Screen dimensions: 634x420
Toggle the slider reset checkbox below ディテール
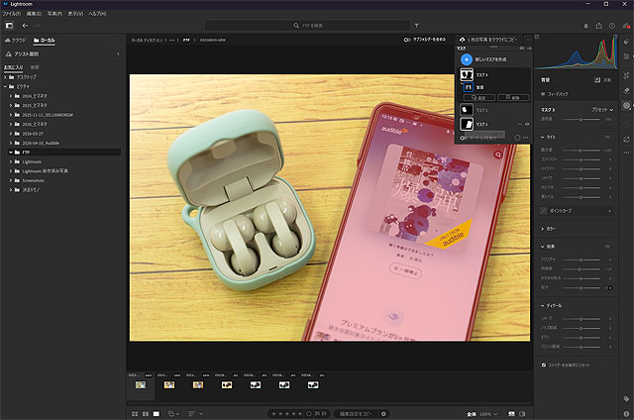tap(544, 365)
